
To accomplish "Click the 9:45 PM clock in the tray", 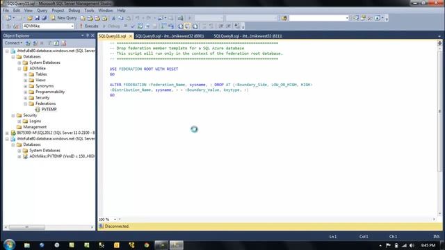I will (428, 245).
